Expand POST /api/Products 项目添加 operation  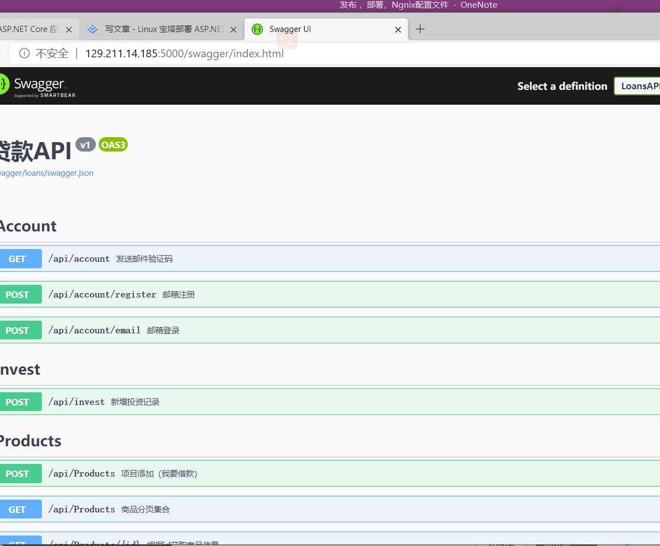(330, 473)
